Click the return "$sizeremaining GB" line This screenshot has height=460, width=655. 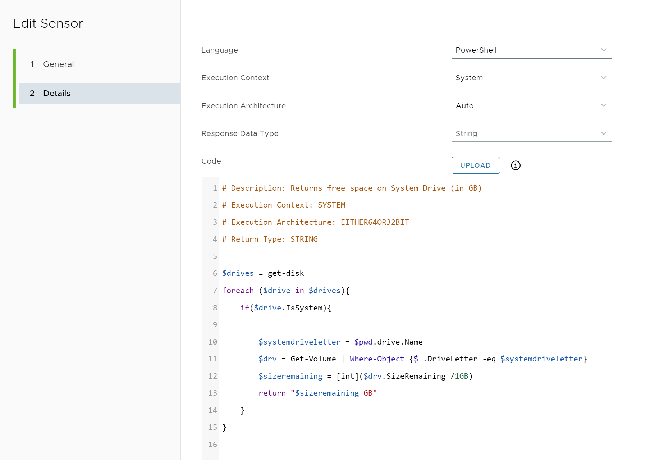tap(317, 393)
